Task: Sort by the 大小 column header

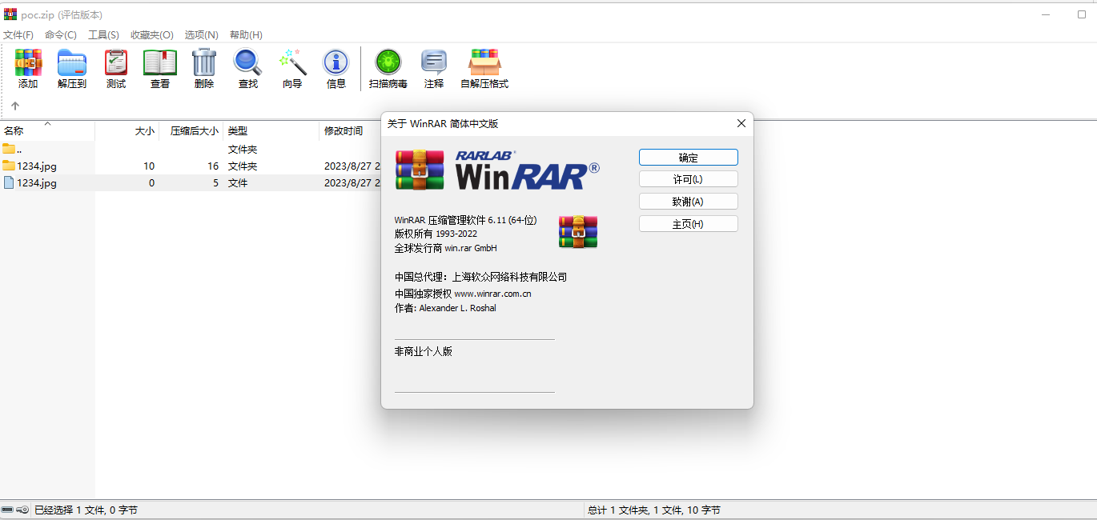Action: point(127,130)
